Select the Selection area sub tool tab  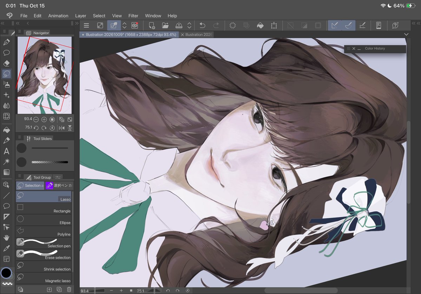[30, 185]
